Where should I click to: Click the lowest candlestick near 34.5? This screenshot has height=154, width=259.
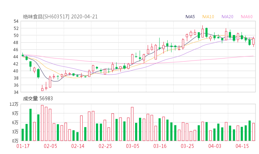(x=42, y=88)
